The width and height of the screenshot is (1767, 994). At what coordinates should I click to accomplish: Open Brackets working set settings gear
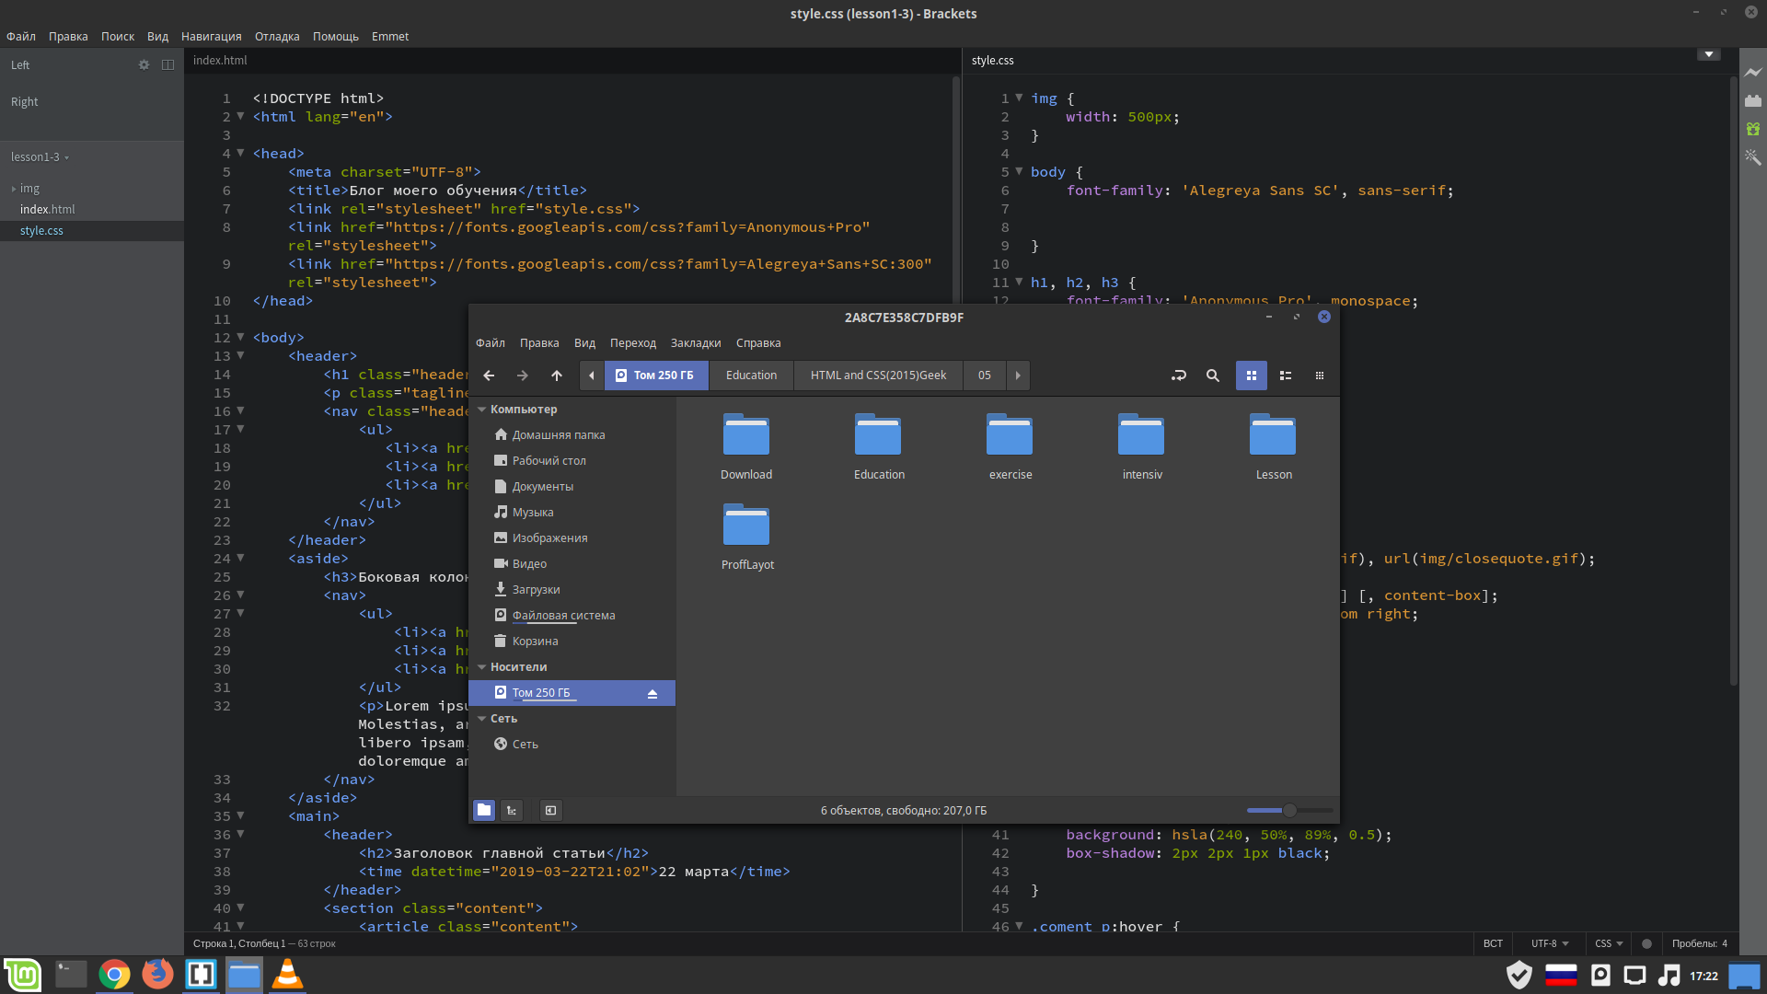point(144,64)
